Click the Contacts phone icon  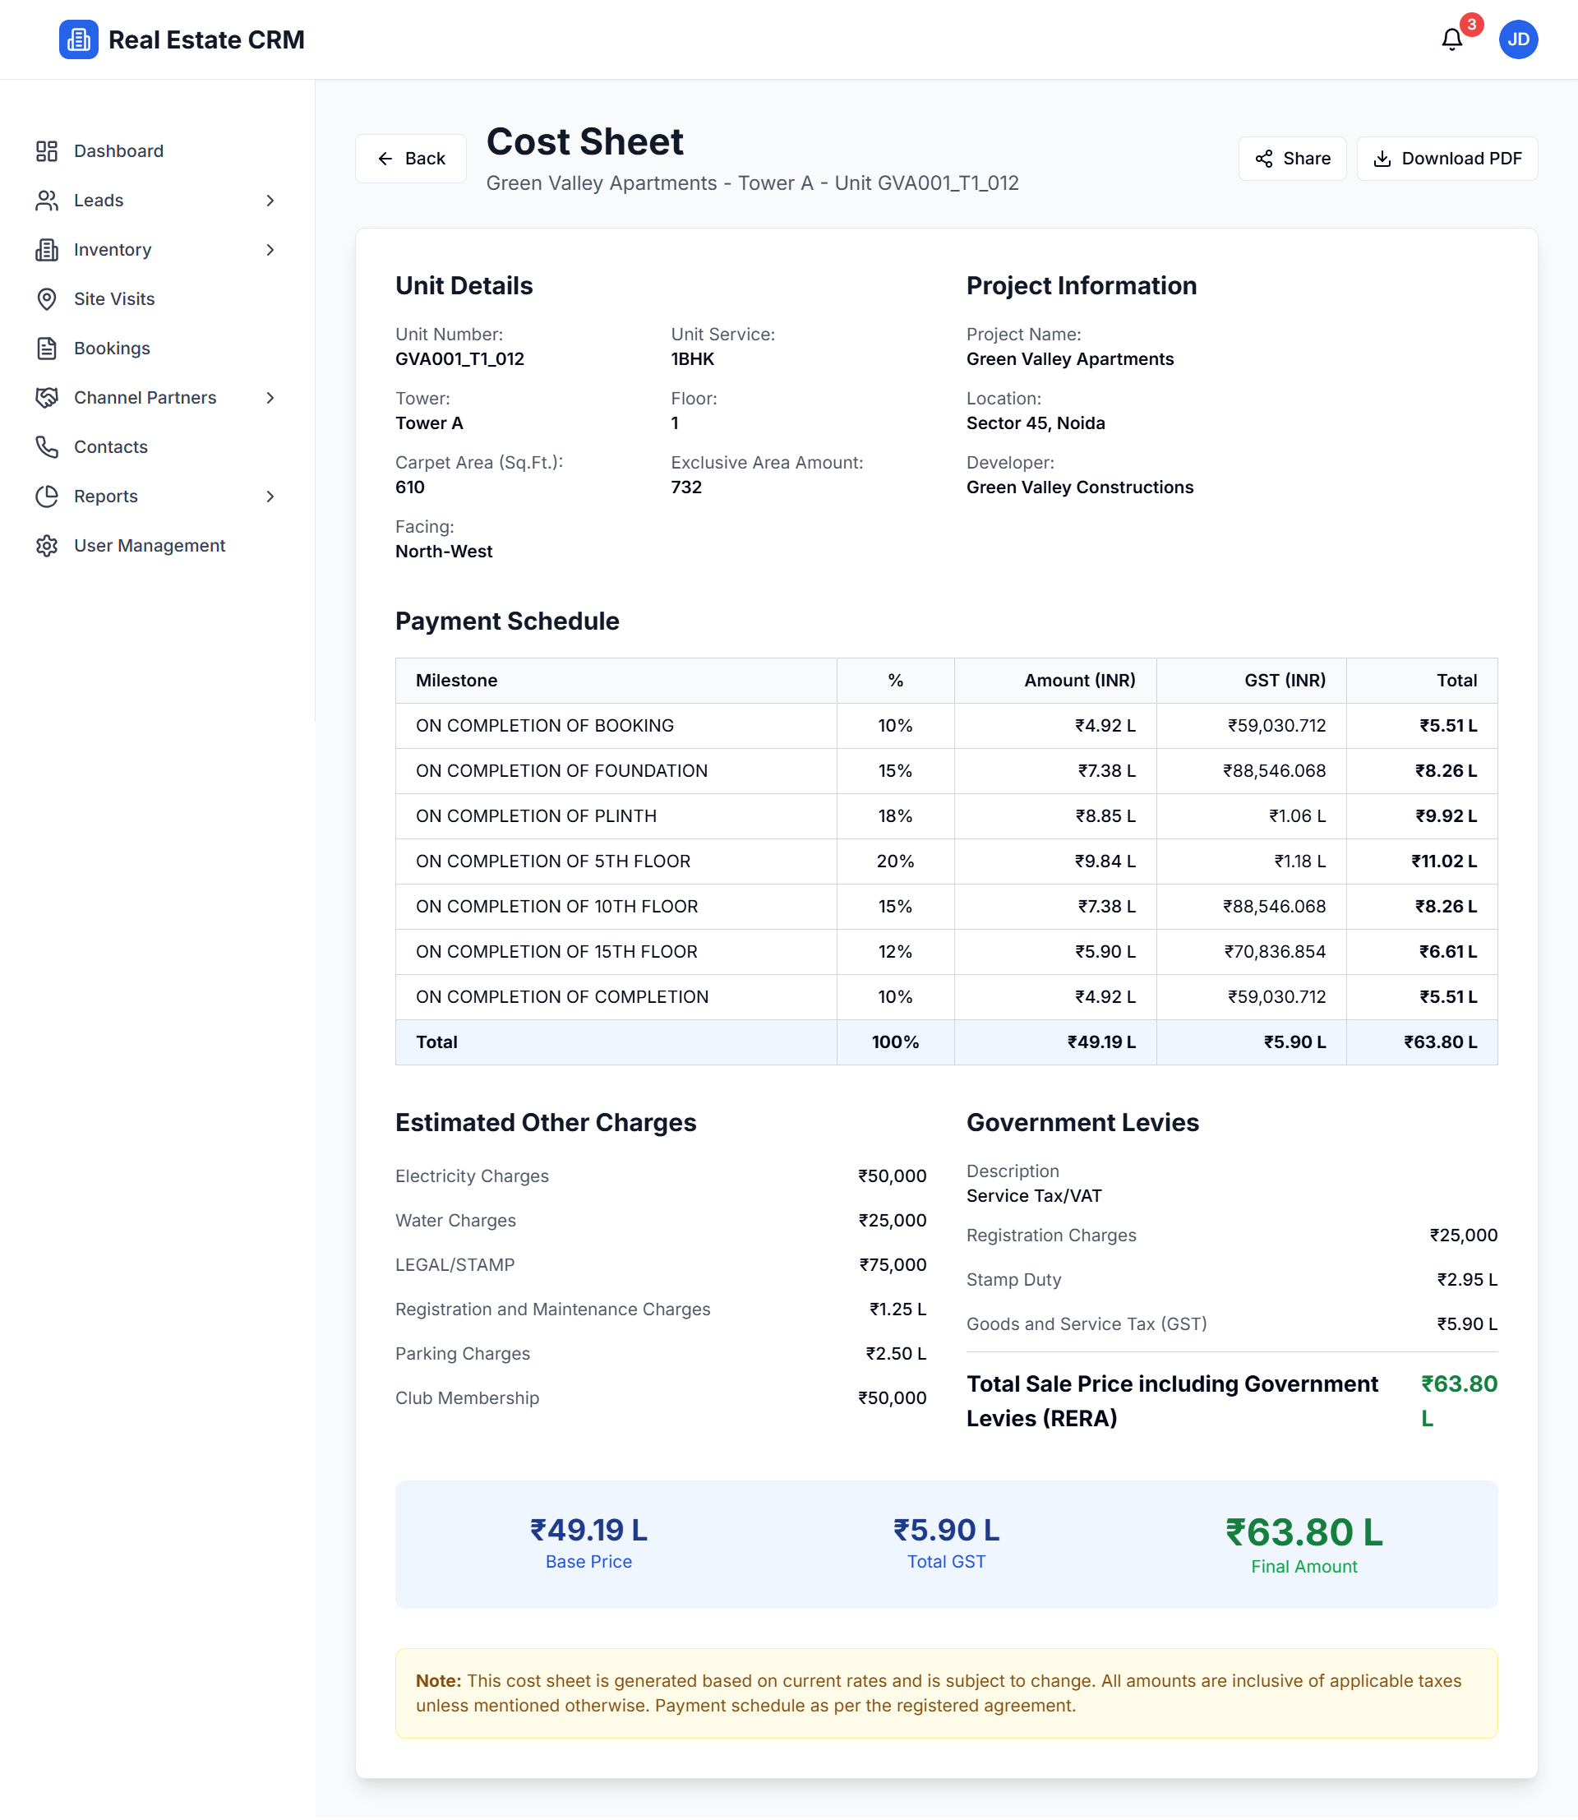(x=47, y=446)
